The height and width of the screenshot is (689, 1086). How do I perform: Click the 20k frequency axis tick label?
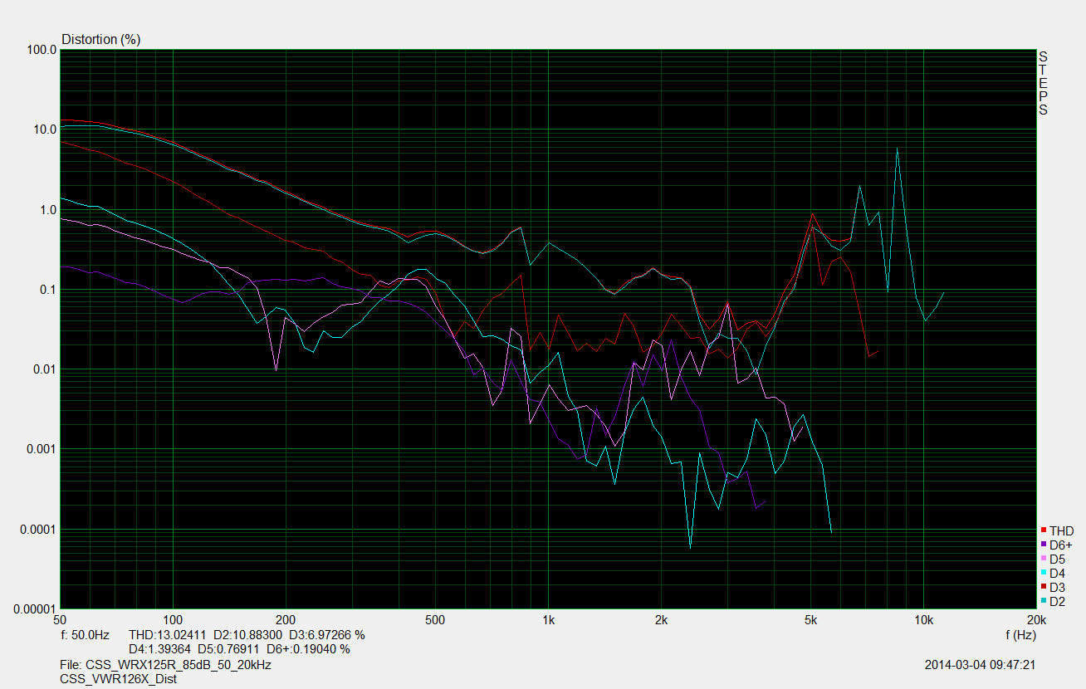[1035, 619]
